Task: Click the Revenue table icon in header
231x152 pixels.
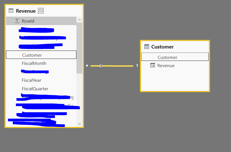Action: click(11, 11)
